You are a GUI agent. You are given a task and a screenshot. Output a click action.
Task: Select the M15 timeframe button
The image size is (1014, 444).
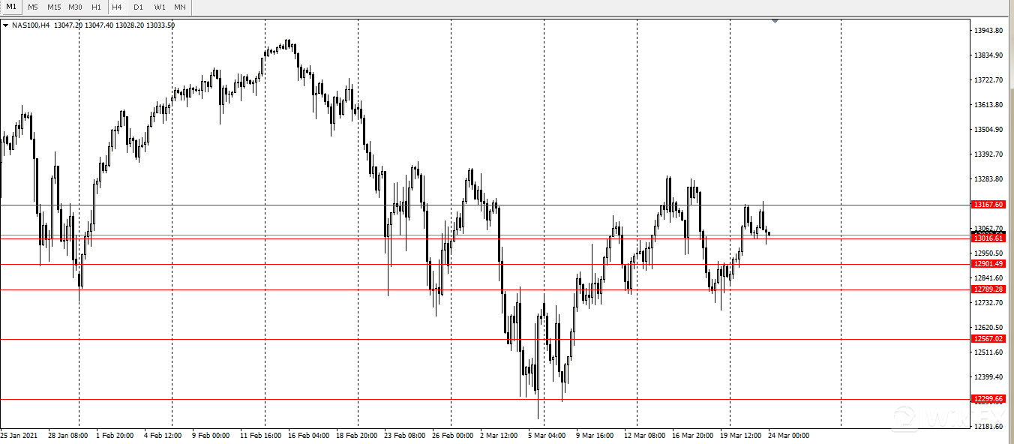[54, 7]
